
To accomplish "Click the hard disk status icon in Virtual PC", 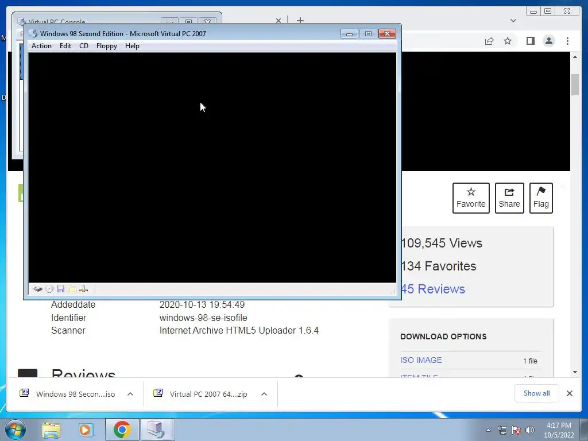I will pos(37,289).
